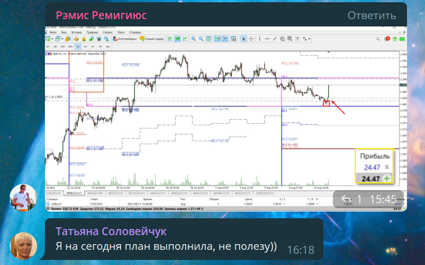Open Татьяна Соловейчук sender name

point(111,231)
